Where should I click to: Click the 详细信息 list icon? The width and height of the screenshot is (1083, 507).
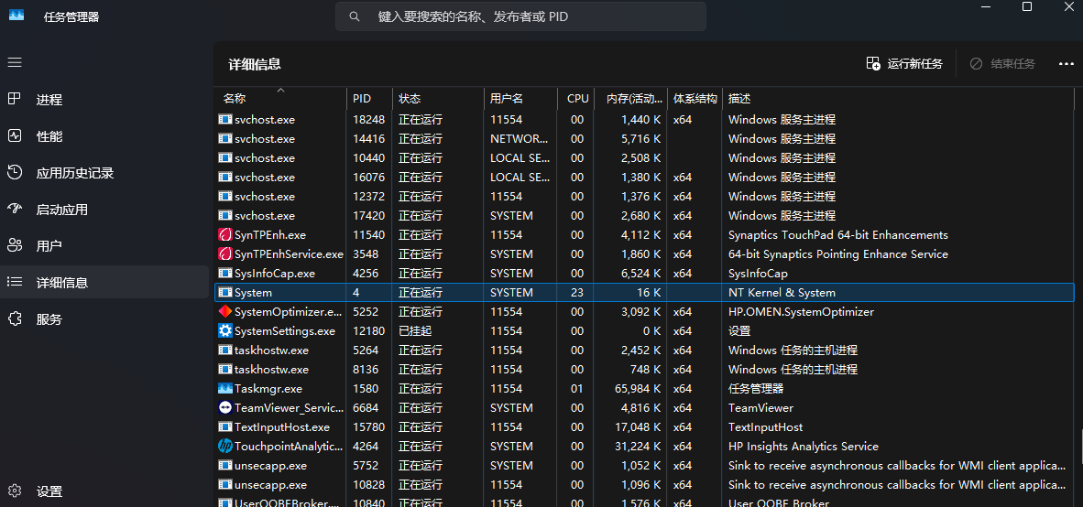pyautogui.click(x=15, y=282)
